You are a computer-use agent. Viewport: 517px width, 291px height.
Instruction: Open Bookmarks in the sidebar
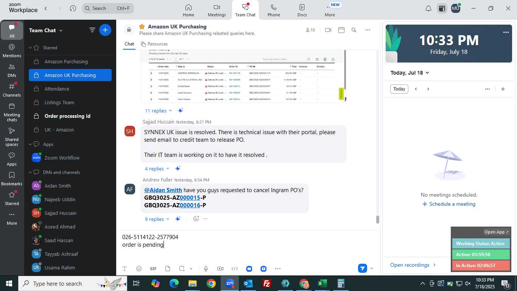click(12, 179)
